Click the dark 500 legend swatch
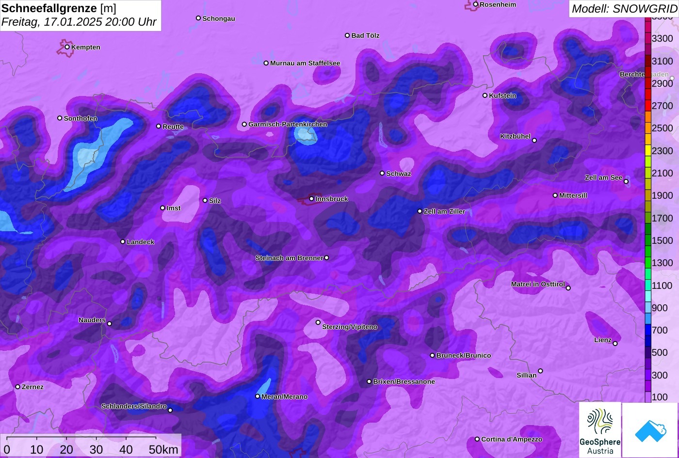The image size is (679, 458). pos(648,352)
